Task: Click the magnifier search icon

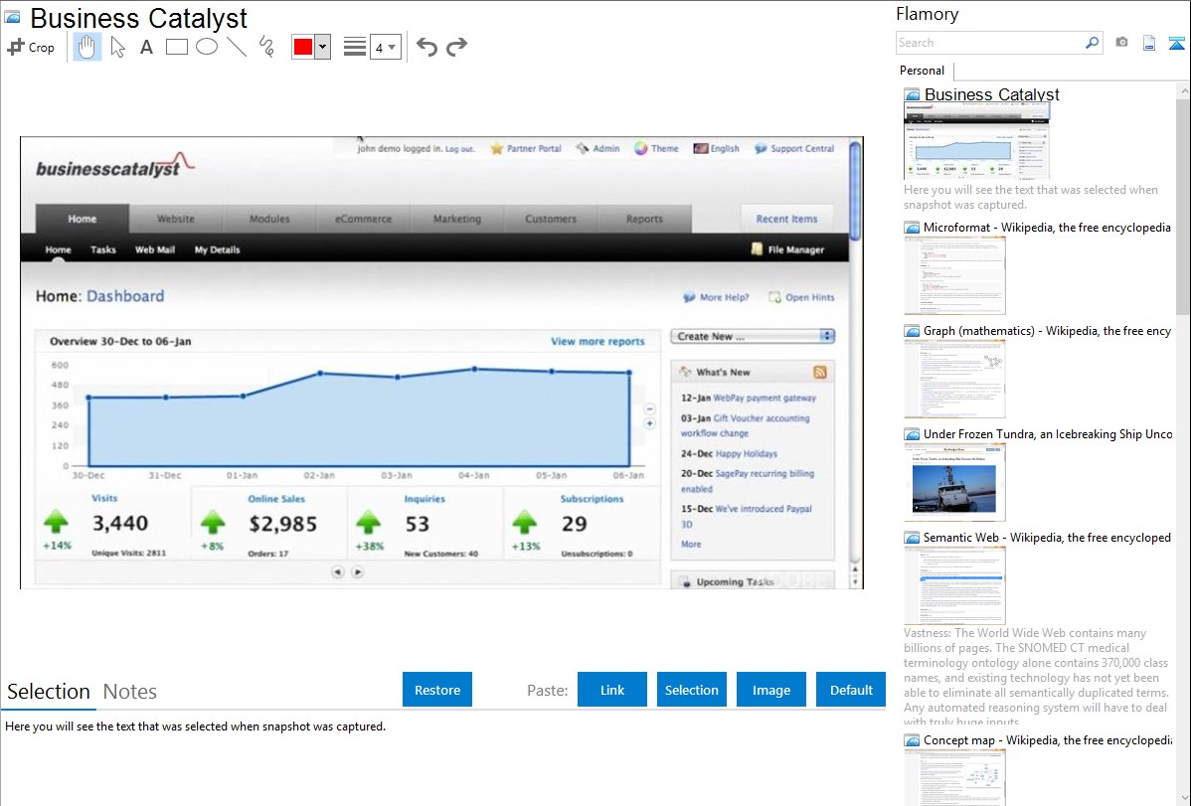Action: 1093,43
